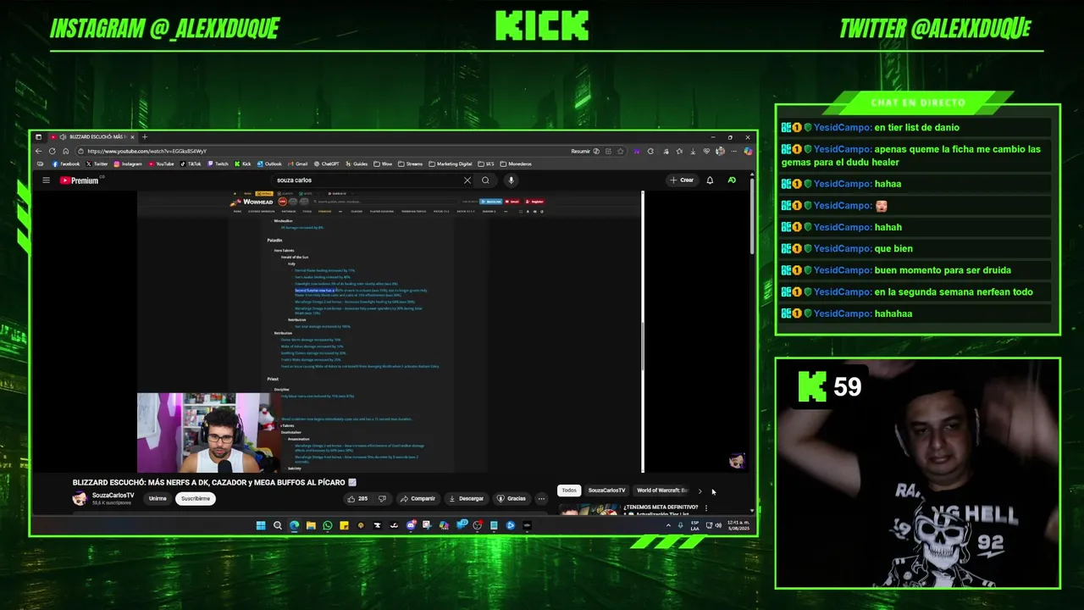Viewport: 1084px width, 610px height.
Task: Open the Instagram bookmark
Action: pyautogui.click(x=128, y=164)
